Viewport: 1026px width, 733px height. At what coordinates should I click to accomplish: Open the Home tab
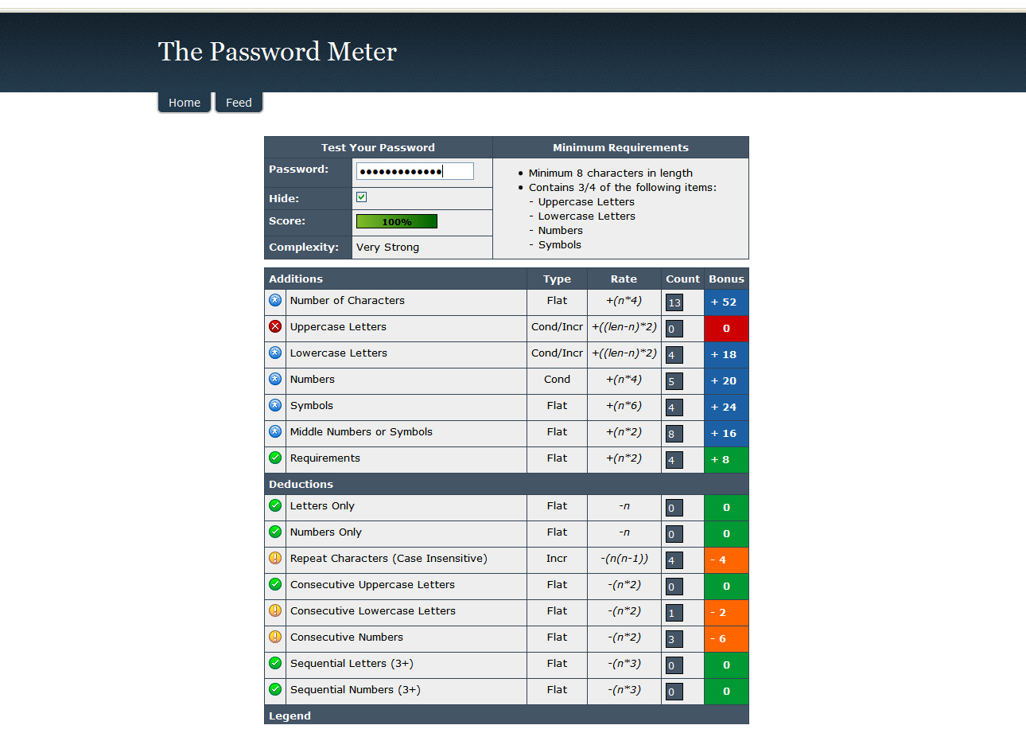185,103
